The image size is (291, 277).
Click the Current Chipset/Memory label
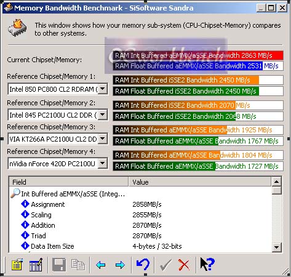(44, 60)
